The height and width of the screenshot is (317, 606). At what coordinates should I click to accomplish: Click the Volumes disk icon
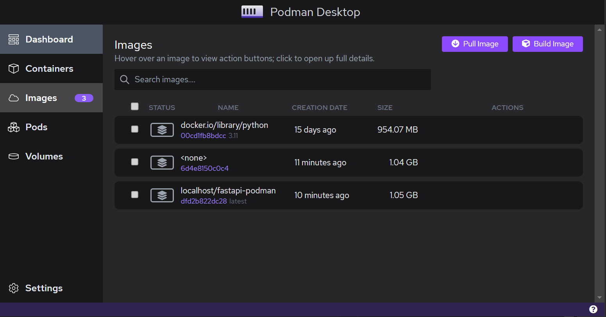14,156
